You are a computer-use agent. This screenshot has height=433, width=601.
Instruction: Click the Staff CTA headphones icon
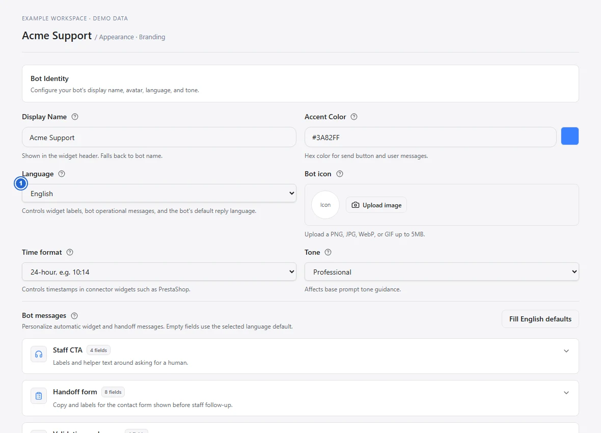tap(39, 355)
